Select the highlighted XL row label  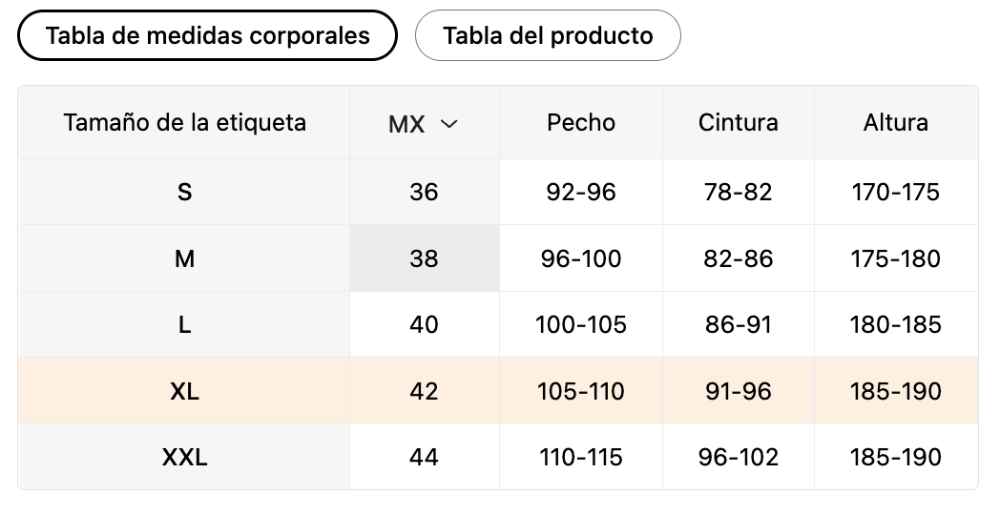coord(184,391)
